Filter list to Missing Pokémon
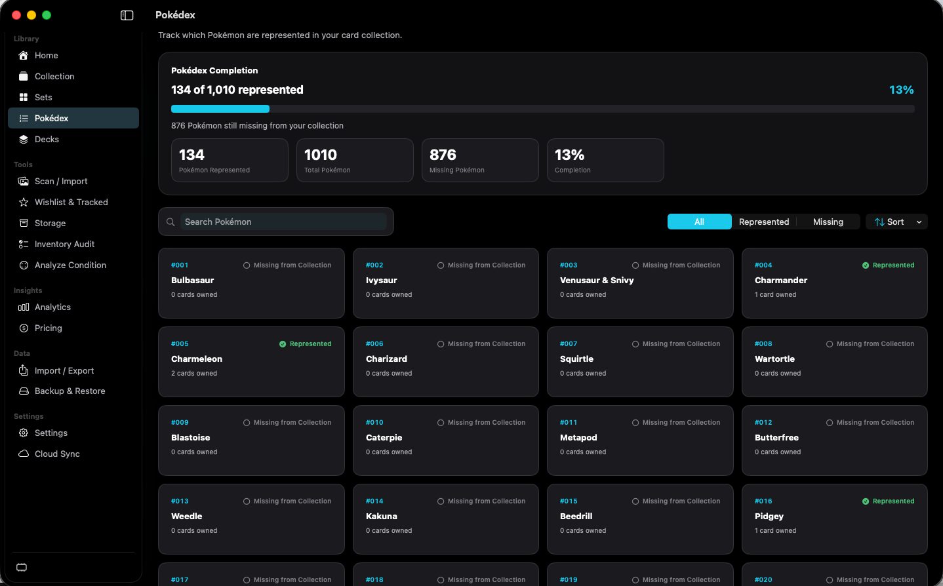 tap(828, 222)
